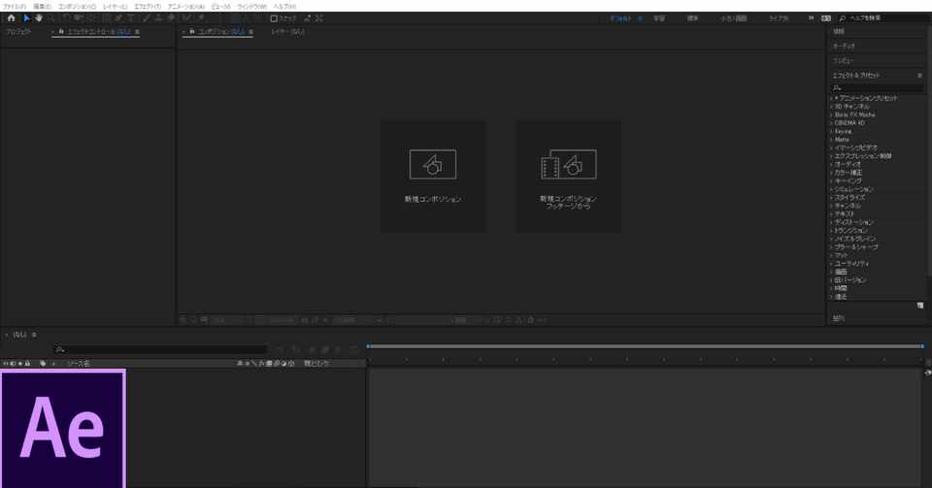Screen dimensions: 932x488
Task: Click the work area end handle
Action: coord(922,346)
